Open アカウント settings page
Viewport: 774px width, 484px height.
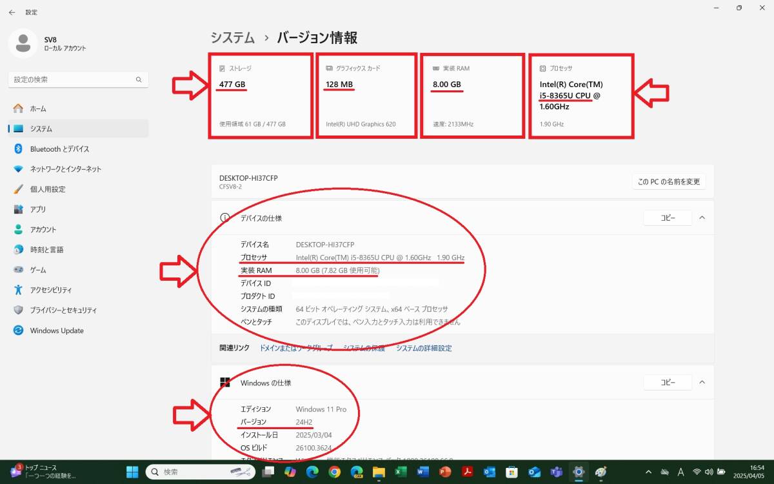[43, 230]
